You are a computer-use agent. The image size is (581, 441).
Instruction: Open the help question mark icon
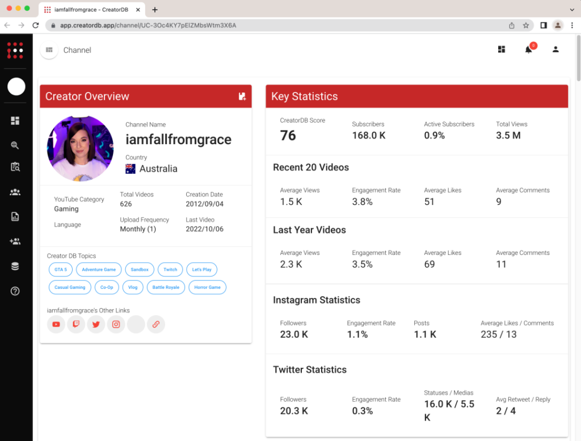tap(15, 291)
